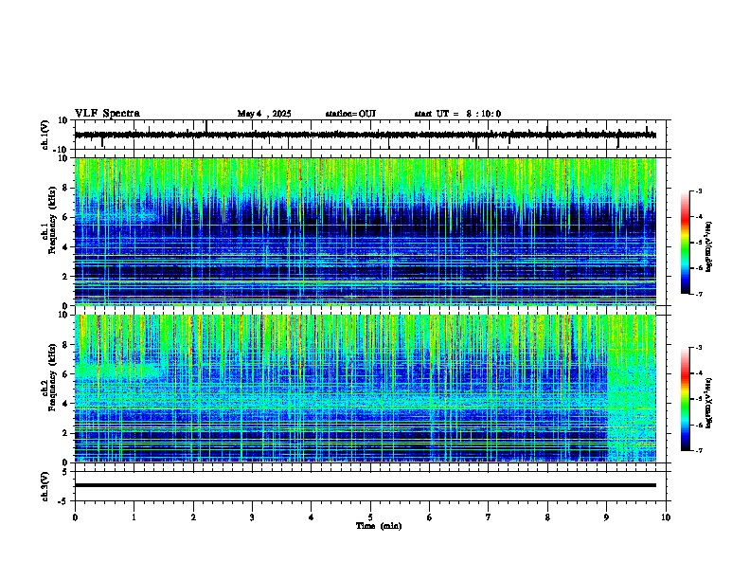Click the ch.2 "Frequency (kHz)" axis label
750x580 pixels.
tap(52, 376)
